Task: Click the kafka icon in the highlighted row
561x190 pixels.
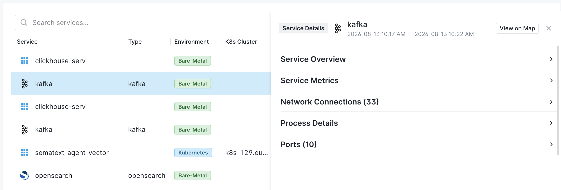Action: click(25, 84)
